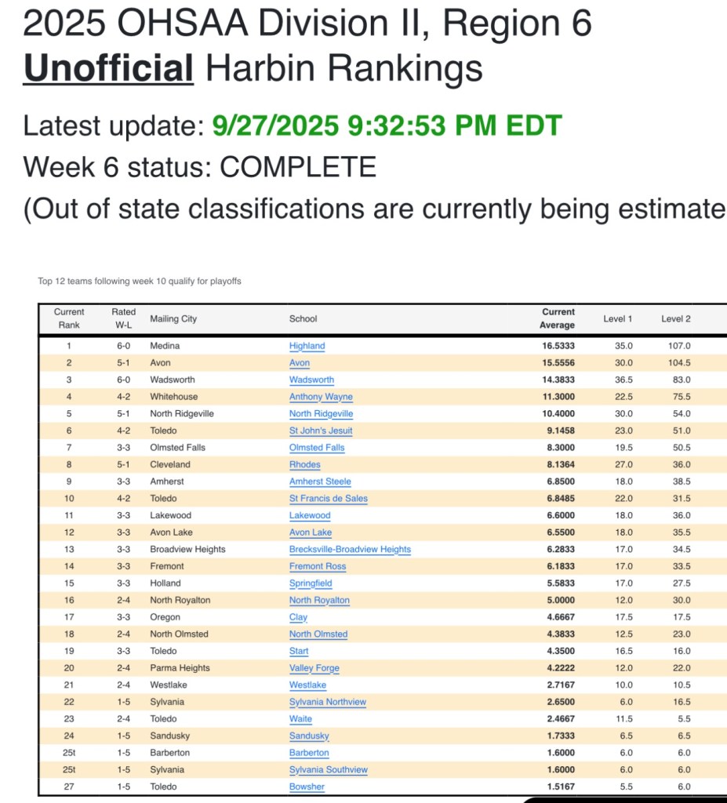Click the Brecksville-Broadview Heights link
Viewport: 727px width, 803px height.
(x=350, y=549)
